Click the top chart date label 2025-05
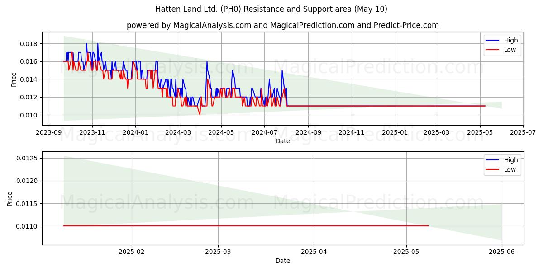The image size is (543, 271). (x=480, y=133)
